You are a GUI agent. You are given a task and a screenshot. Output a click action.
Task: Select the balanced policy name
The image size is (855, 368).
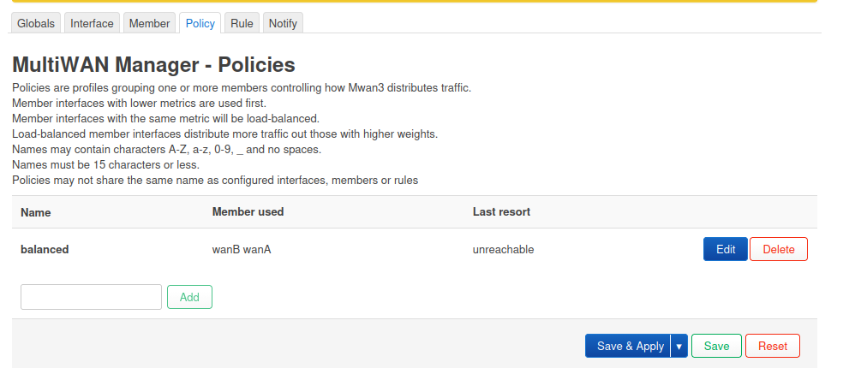[x=45, y=250]
